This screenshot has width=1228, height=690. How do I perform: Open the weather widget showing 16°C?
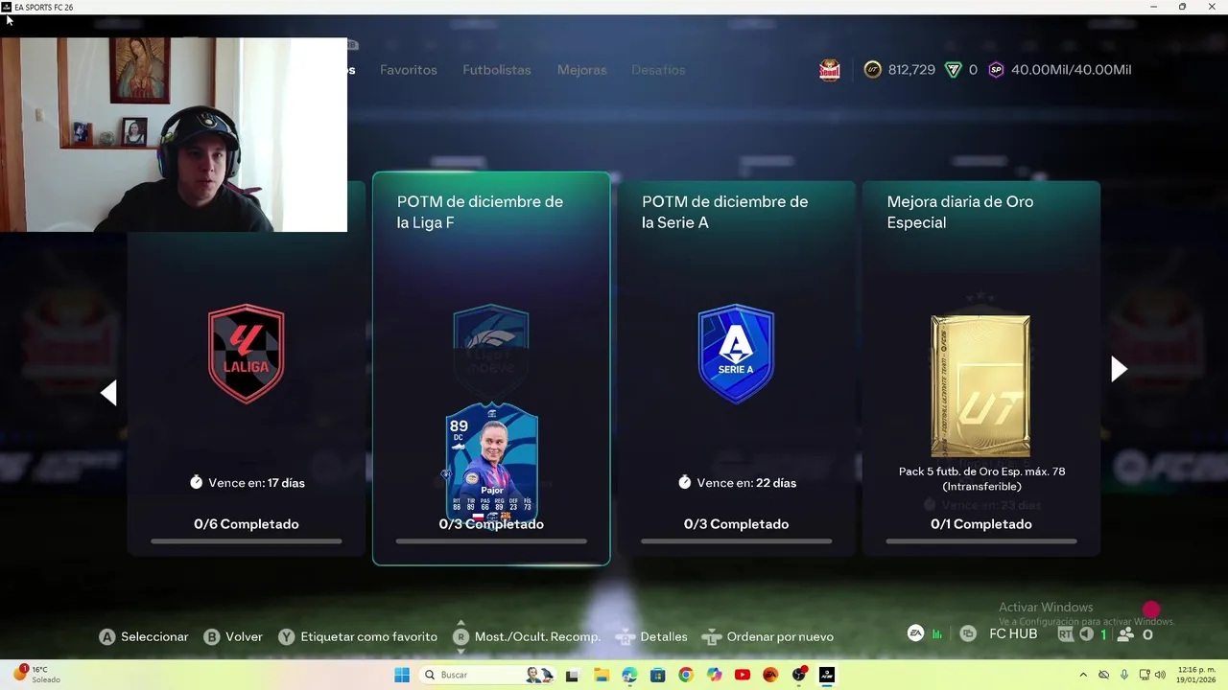point(36,675)
